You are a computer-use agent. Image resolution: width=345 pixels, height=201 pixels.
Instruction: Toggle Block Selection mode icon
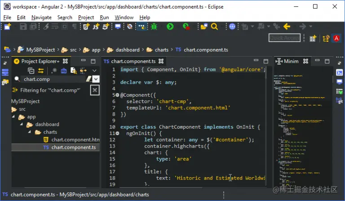coord(65,27)
